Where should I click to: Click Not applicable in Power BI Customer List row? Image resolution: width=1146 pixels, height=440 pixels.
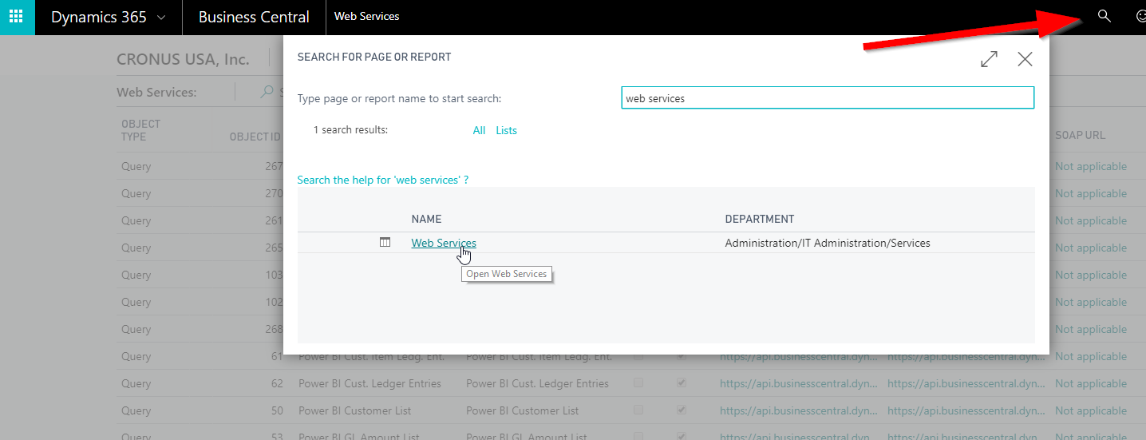pyautogui.click(x=1091, y=410)
